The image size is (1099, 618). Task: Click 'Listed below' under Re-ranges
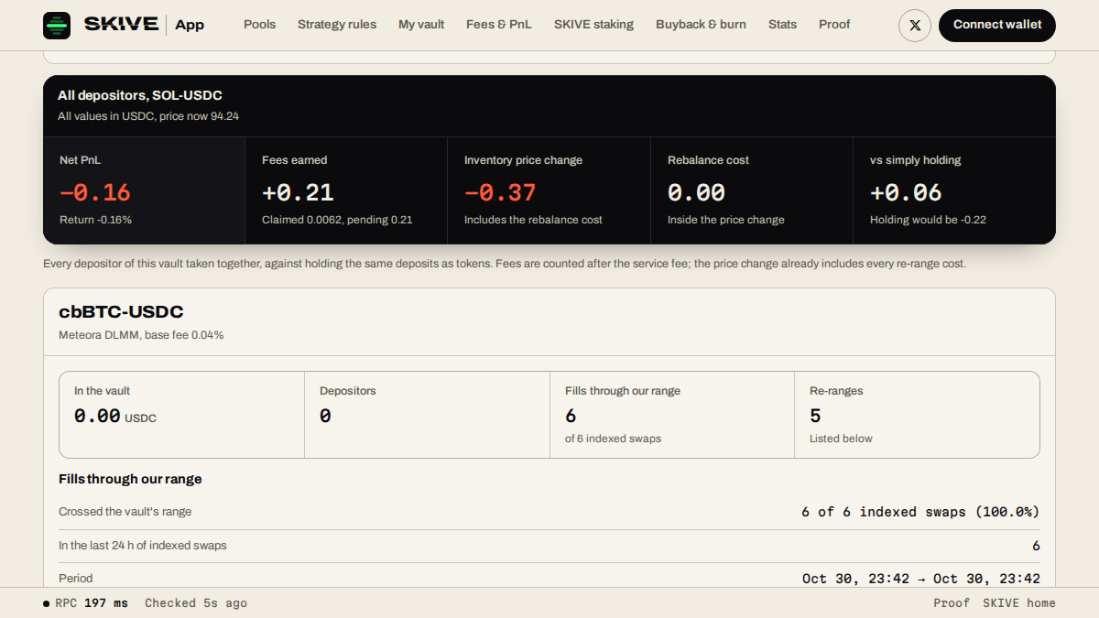click(x=841, y=439)
